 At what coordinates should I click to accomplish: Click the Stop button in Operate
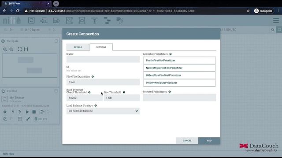pyautogui.click(x=34, y=112)
